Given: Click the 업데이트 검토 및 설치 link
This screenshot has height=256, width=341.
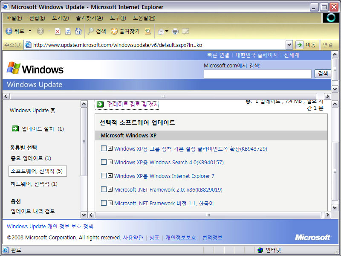Looking at the screenshot, I should coord(133,105).
